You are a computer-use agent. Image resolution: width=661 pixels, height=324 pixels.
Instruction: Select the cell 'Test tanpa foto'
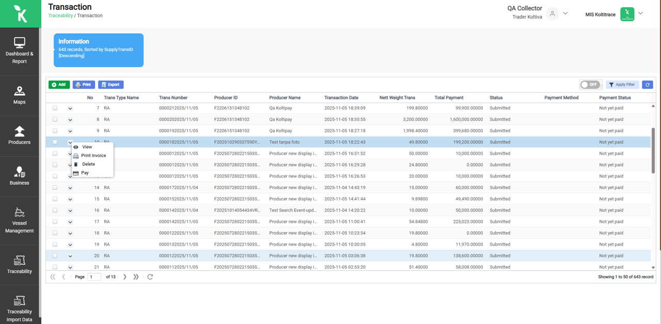pos(285,142)
